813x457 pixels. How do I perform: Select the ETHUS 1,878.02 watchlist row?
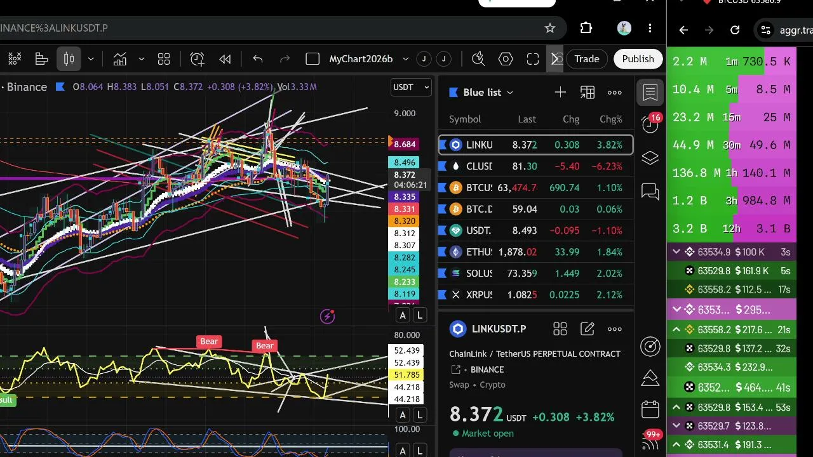[x=535, y=252]
